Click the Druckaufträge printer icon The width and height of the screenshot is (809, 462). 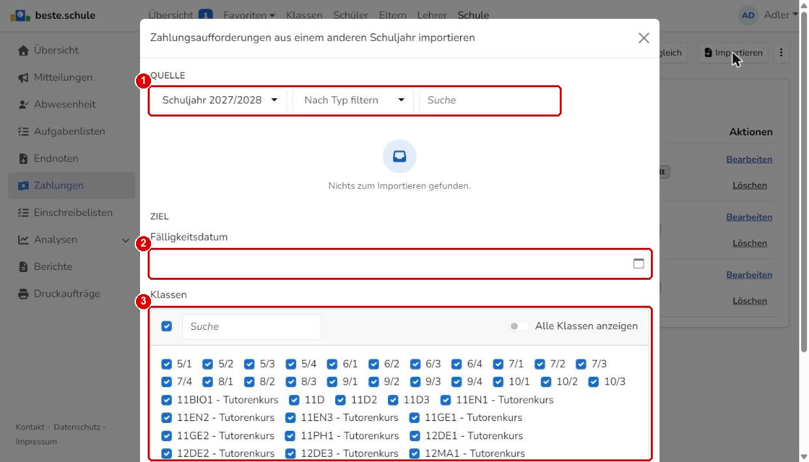(23, 293)
